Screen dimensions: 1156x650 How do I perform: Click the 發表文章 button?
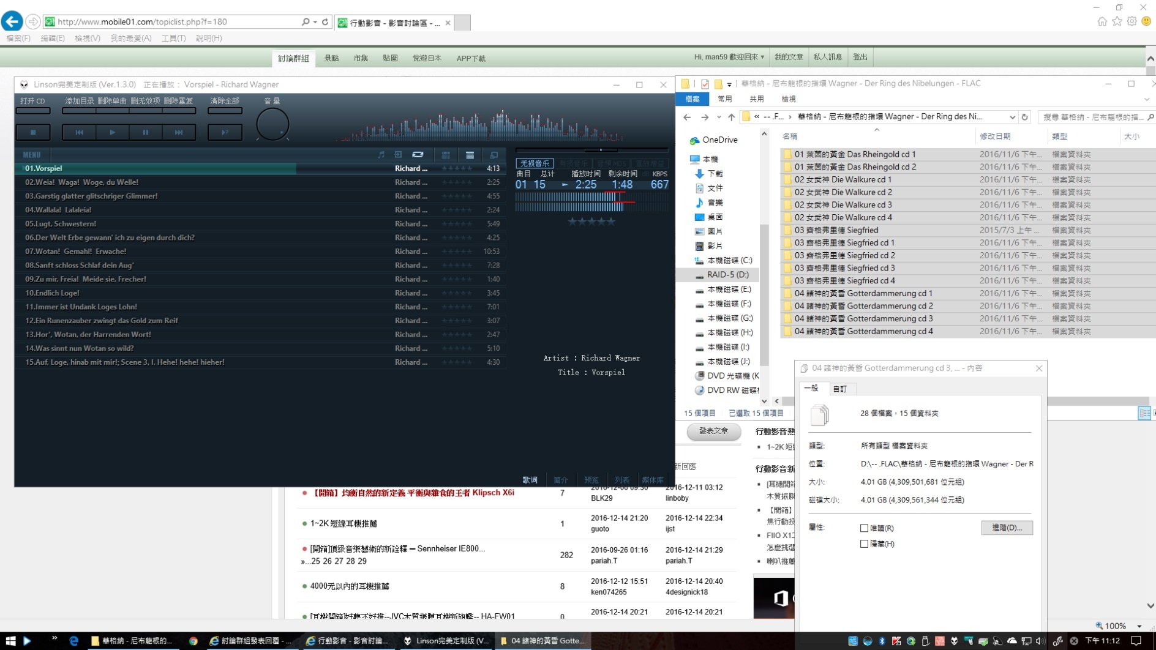click(713, 431)
